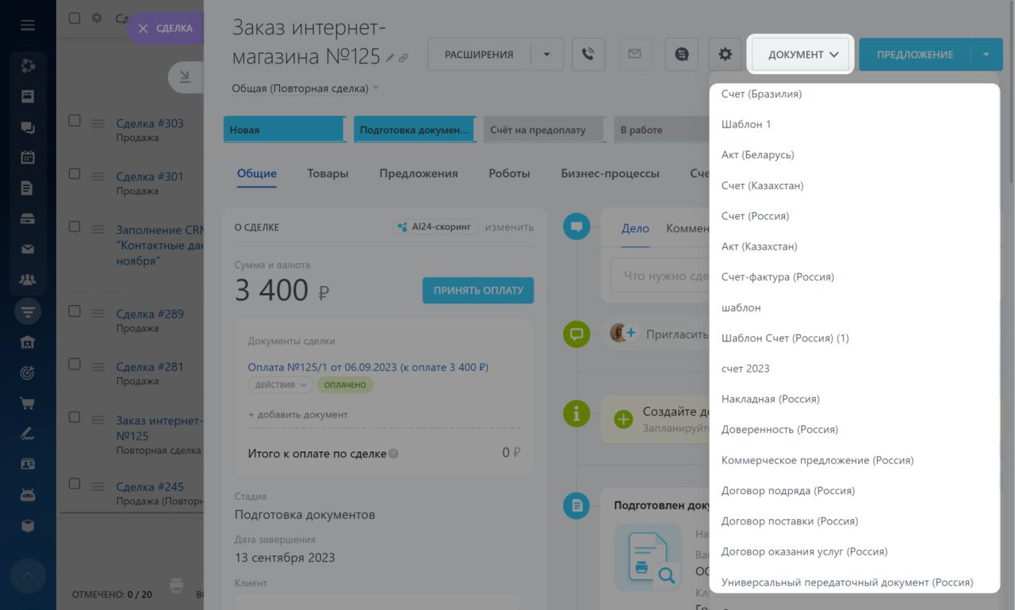Switch to the Товары tab
Screen dimensions: 1015x610
point(327,173)
